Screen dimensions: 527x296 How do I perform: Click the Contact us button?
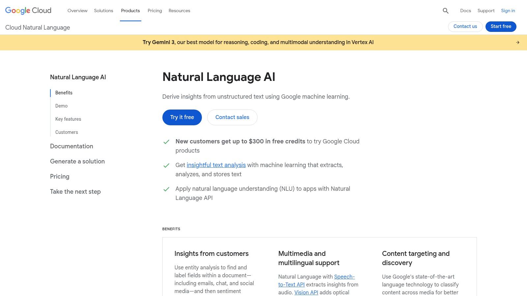[465, 26]
